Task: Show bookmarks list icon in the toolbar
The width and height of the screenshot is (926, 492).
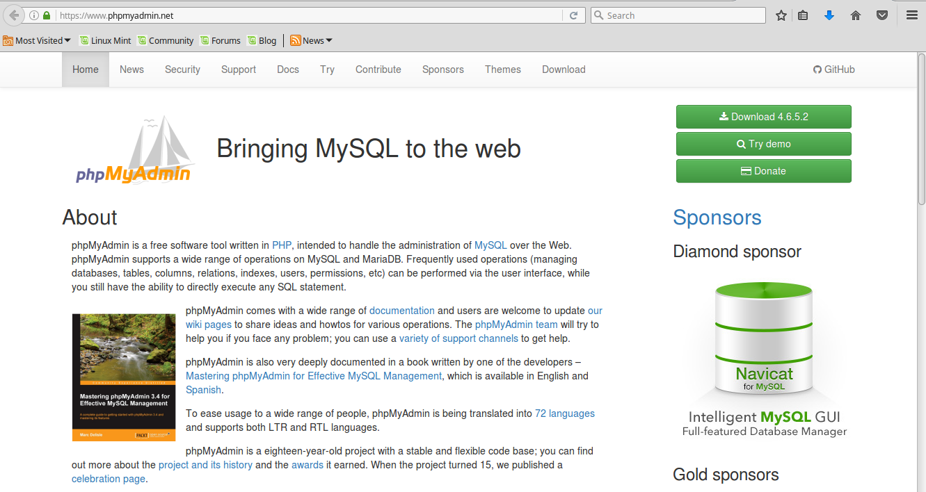Action: click(x=803, y=15)
